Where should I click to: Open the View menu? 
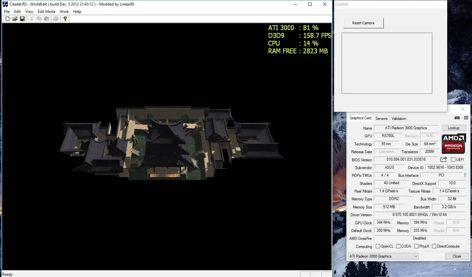(x=29, y=12)
